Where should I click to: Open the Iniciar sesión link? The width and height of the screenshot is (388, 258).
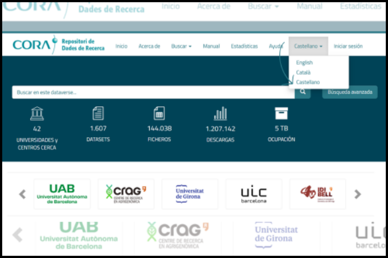(x=348, y=47)
